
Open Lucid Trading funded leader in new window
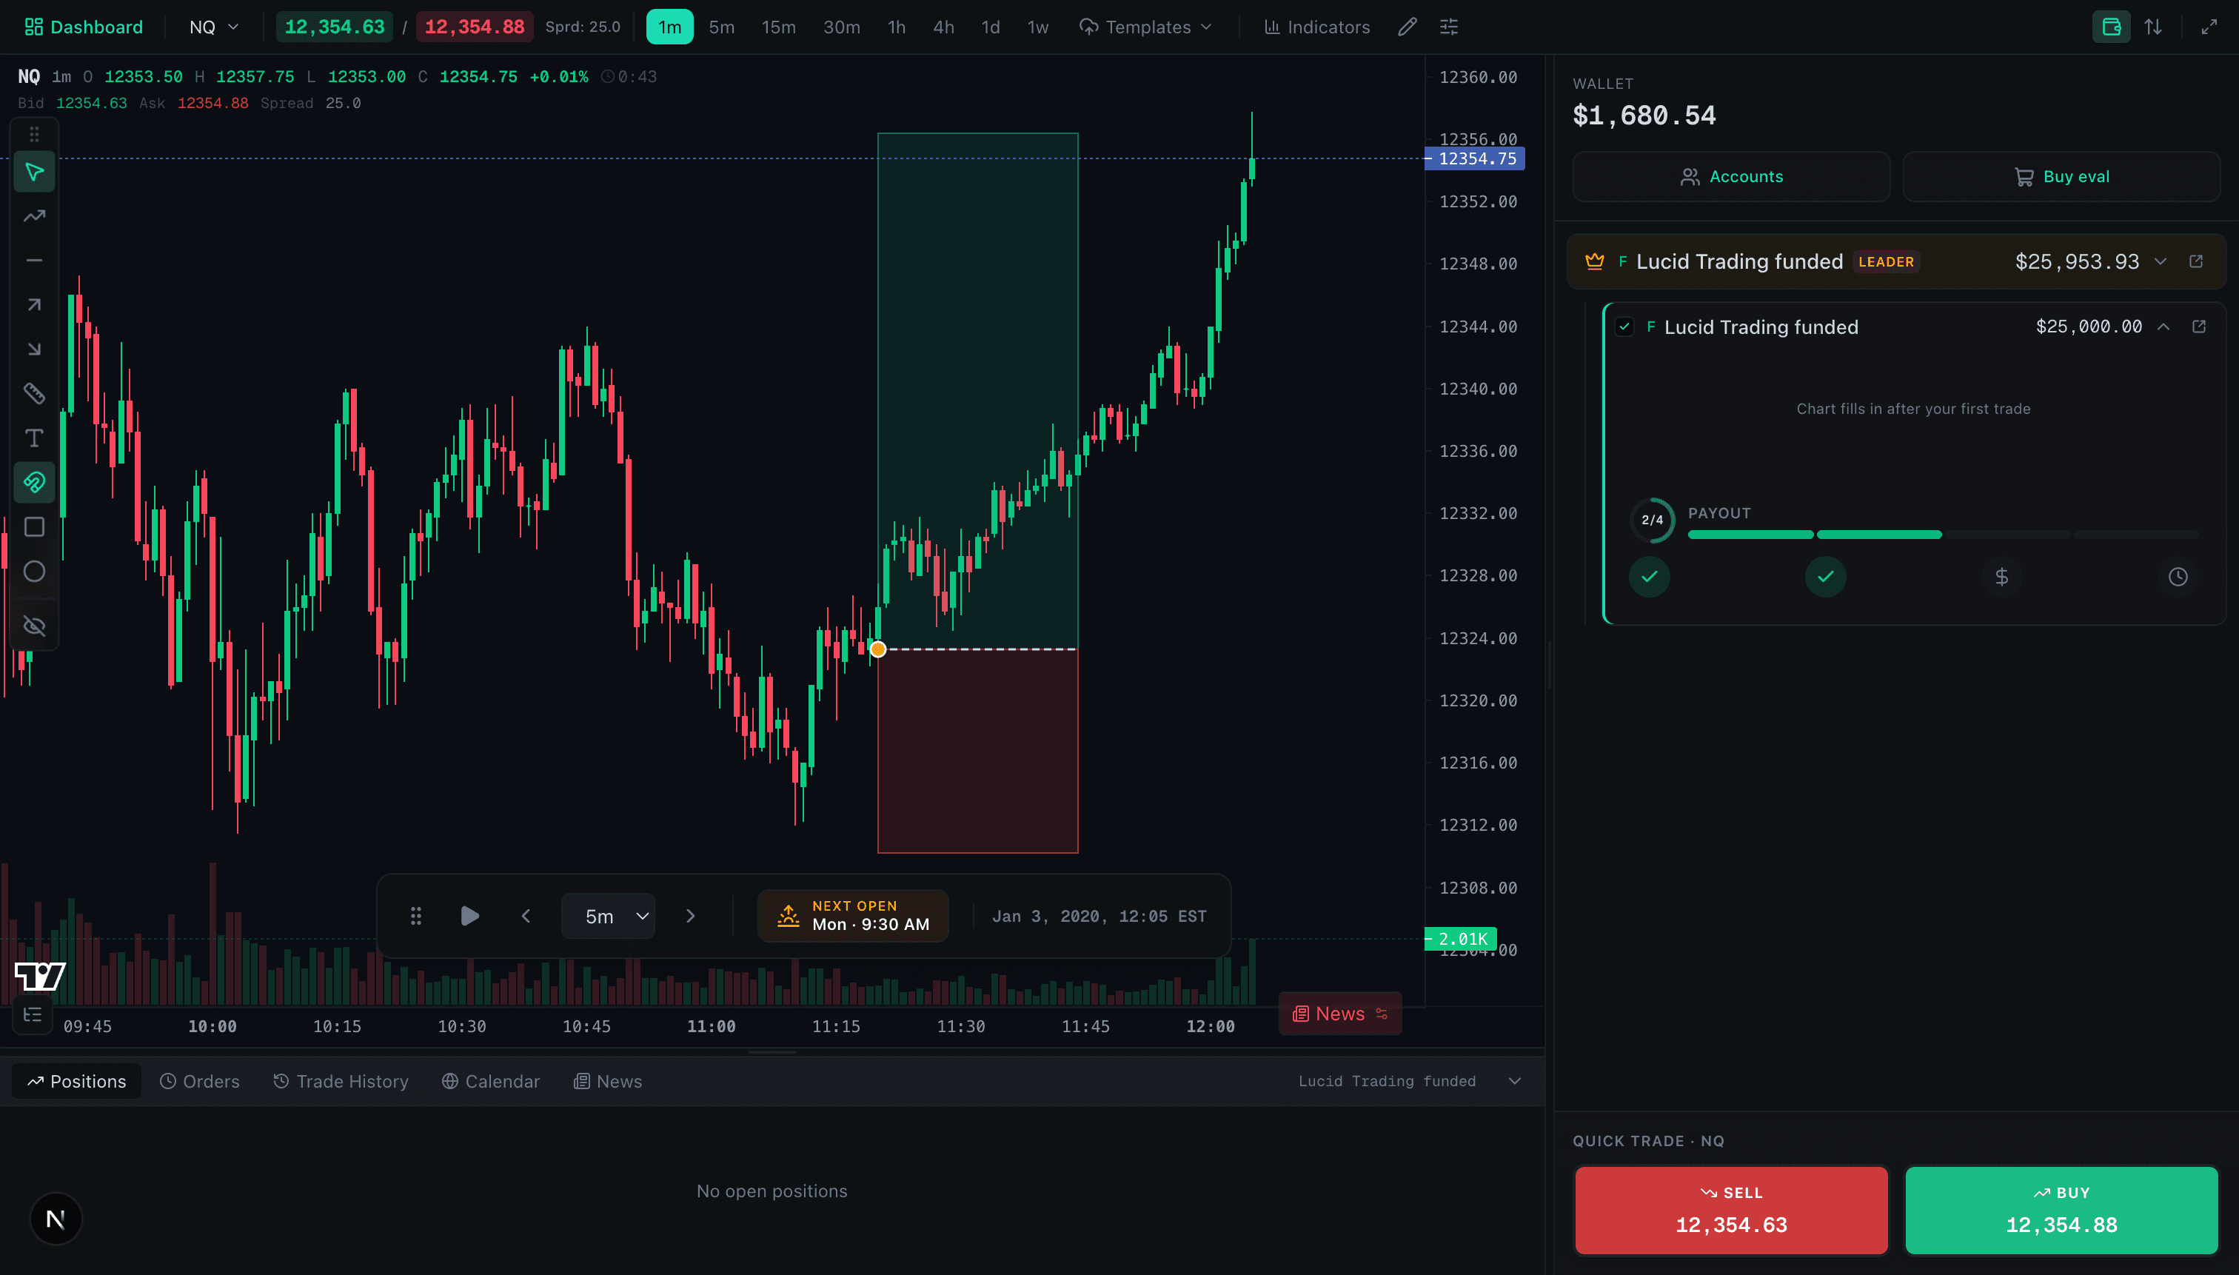2196,262
